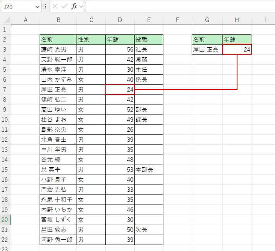
Task: Select cell with 門倉 克弘
Action: (x=58, y=190)
